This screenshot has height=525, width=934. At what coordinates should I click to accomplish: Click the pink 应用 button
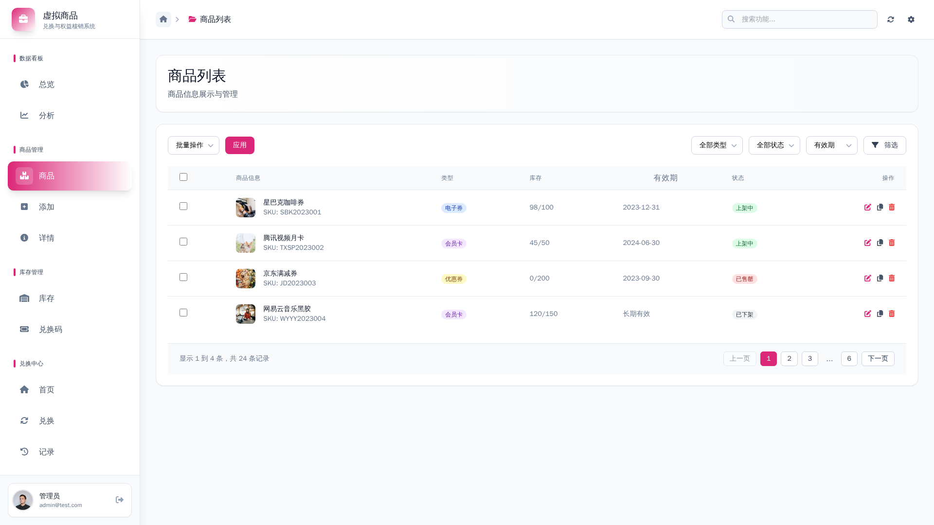[x=239, y=145]
